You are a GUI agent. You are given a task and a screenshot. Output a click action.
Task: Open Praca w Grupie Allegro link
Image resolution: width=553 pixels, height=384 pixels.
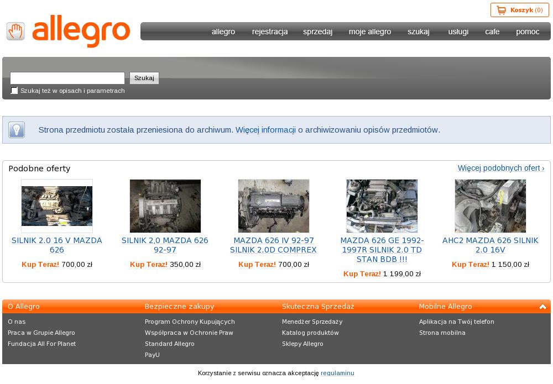click(41, 333)
